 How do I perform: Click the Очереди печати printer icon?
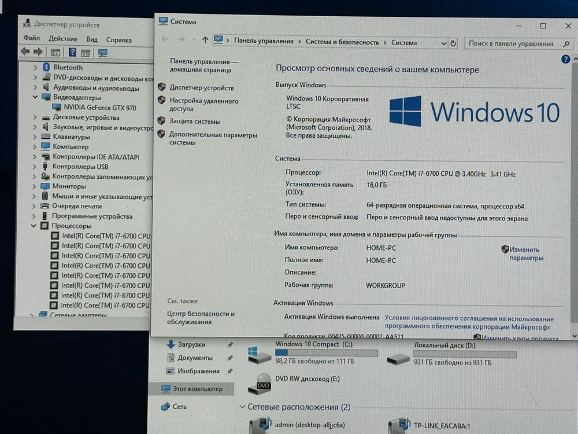(x=45, y=206)
